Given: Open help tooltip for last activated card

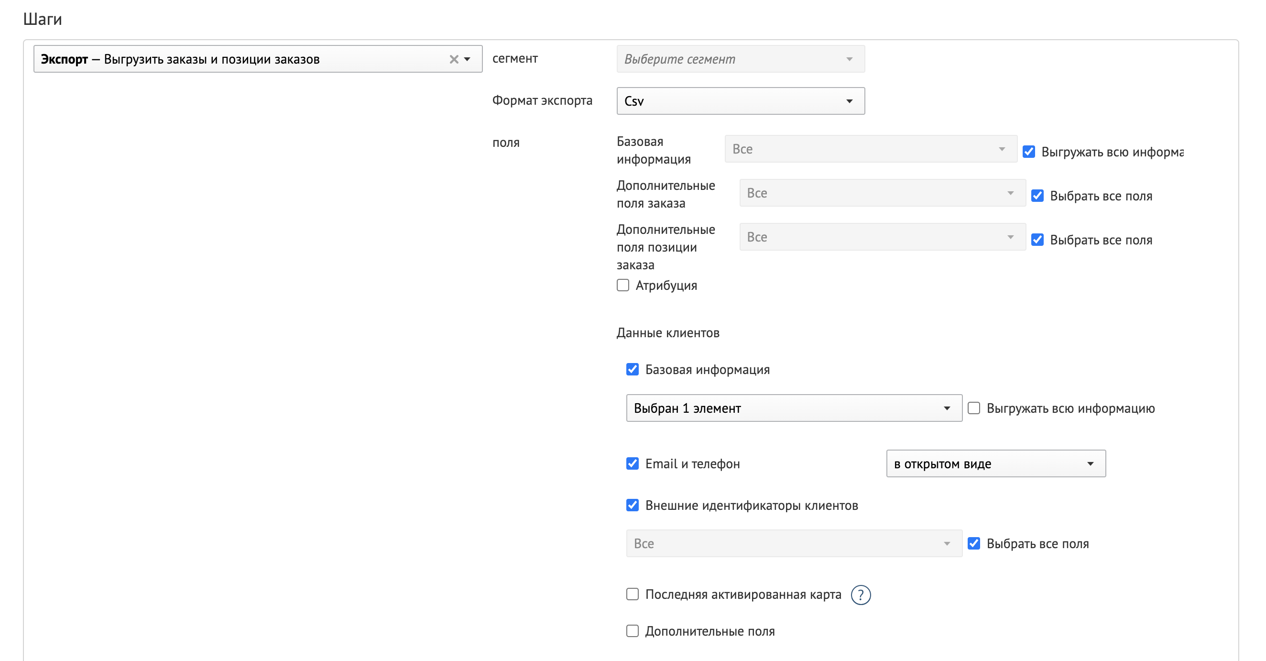Looking at the screenshot, I should pos(861,595).
